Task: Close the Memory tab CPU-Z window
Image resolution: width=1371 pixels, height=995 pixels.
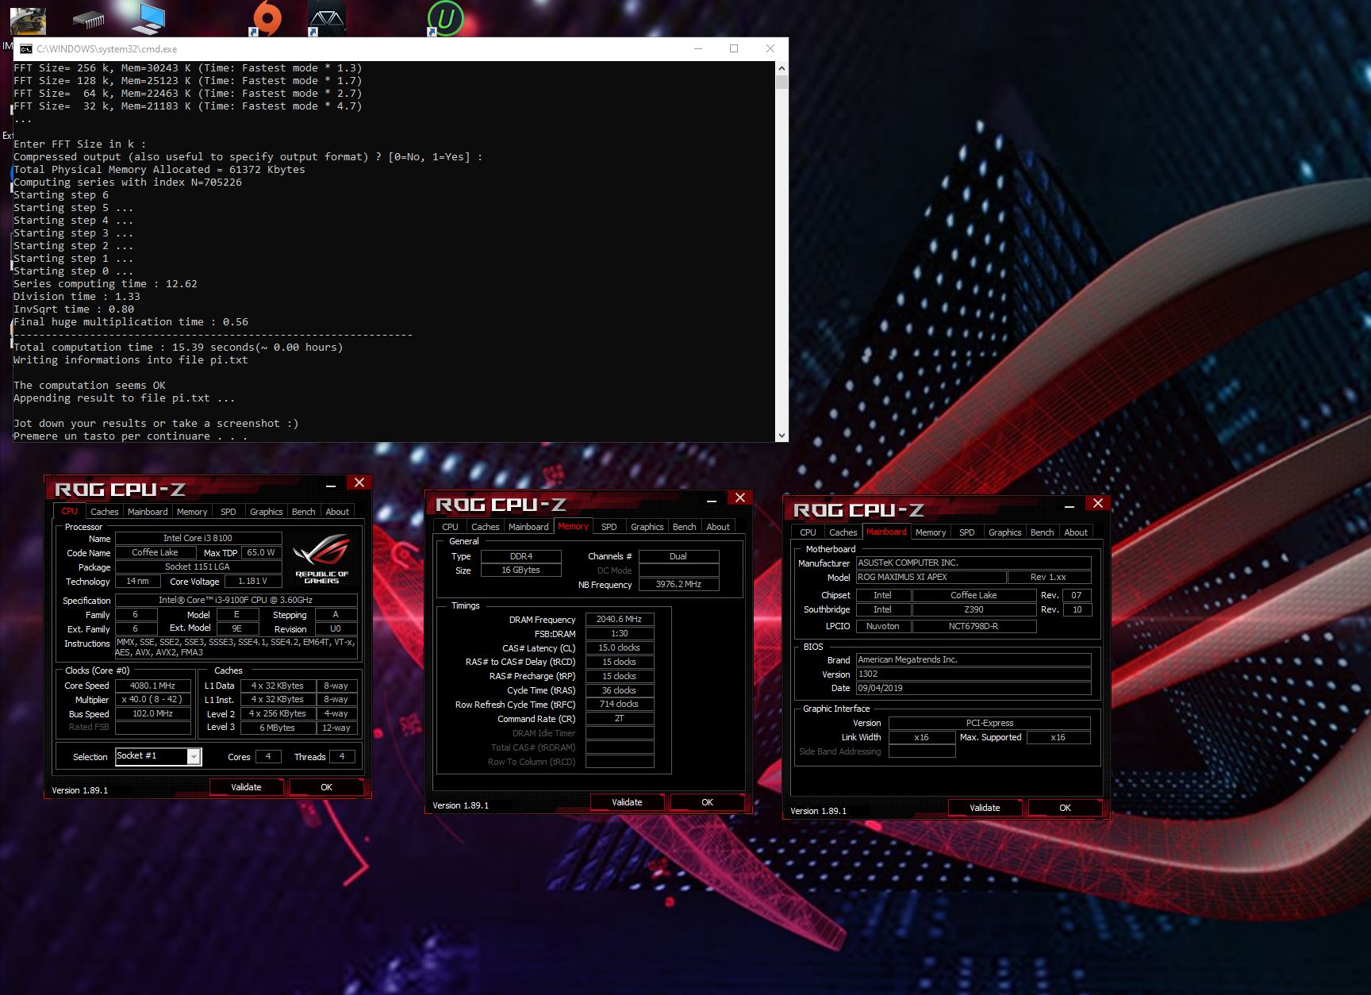Action: point(740,497)
